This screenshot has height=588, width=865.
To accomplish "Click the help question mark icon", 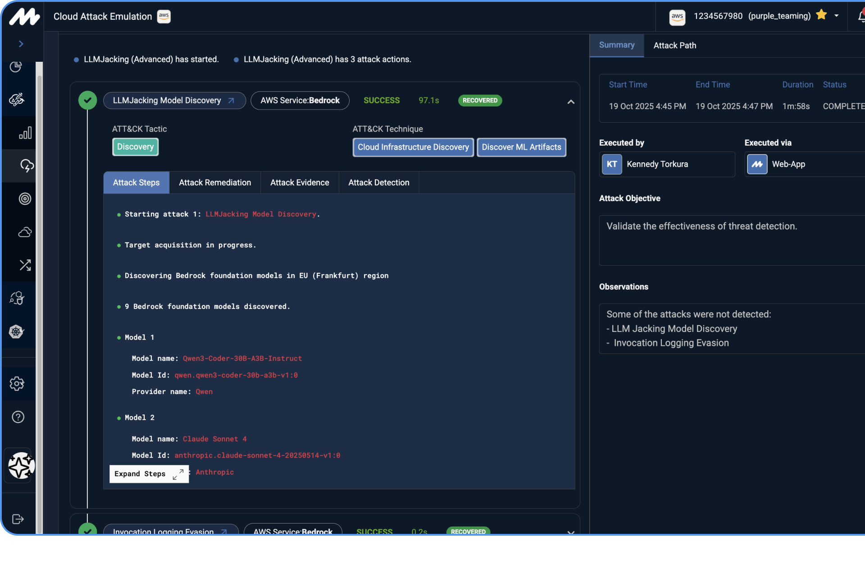I will click(18, 417).
